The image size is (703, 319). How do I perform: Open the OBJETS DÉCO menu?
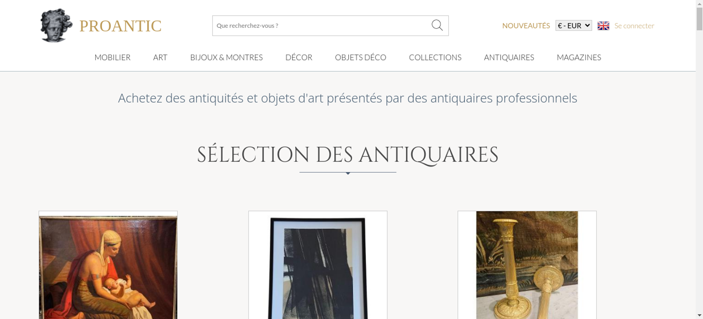361,57
